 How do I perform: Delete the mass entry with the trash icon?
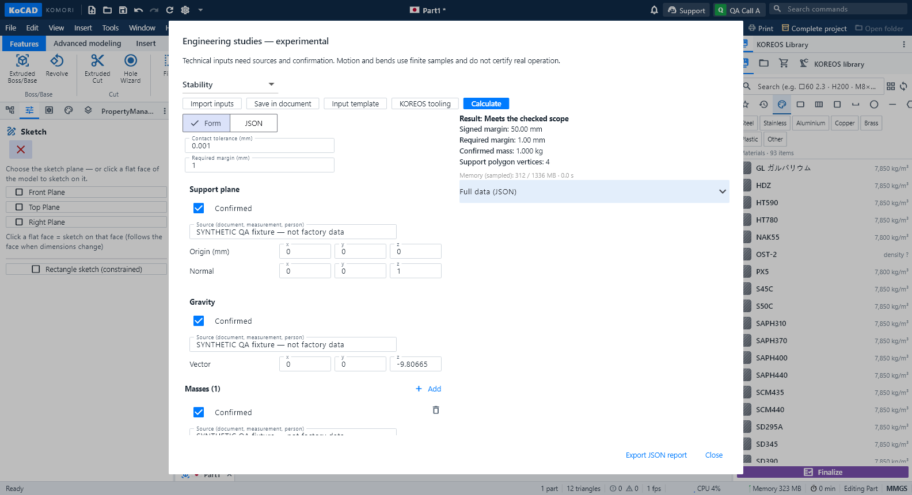436,410
